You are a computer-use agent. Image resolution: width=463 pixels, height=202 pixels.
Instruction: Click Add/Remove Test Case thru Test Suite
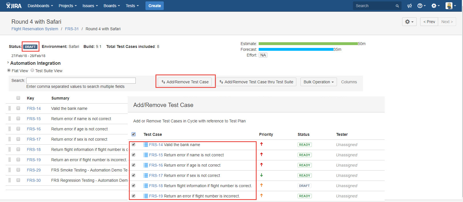point(256,82)
